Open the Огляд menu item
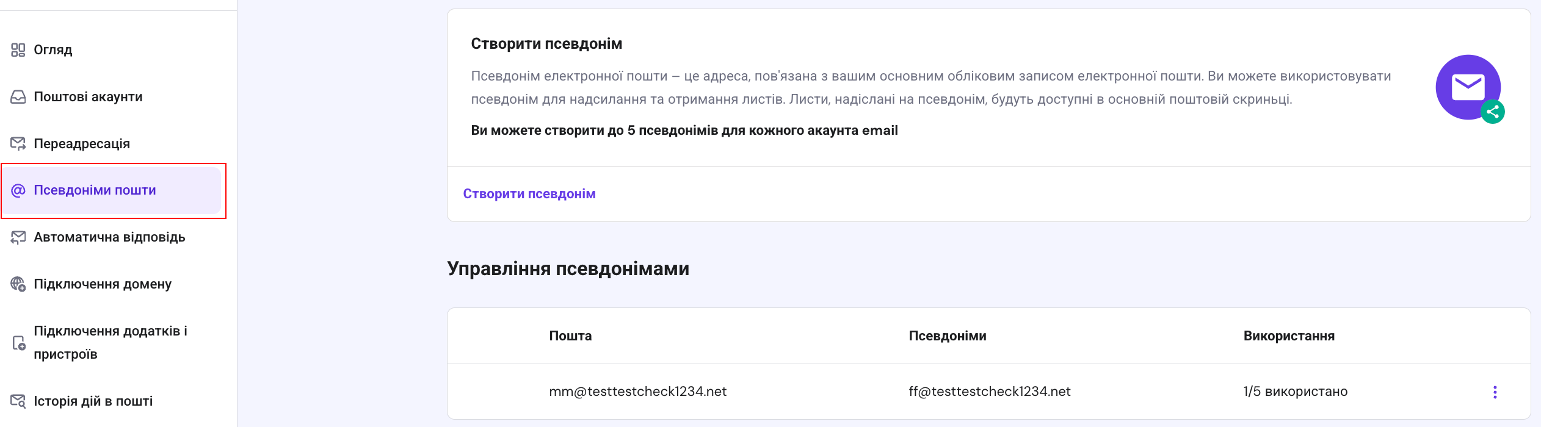The image size is (1541, 427). [x=53, y=50]
